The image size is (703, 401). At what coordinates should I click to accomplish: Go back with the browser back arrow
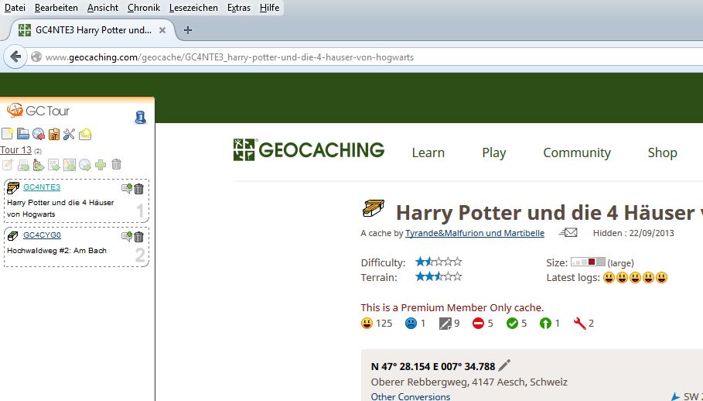click(x=15, y=57)
